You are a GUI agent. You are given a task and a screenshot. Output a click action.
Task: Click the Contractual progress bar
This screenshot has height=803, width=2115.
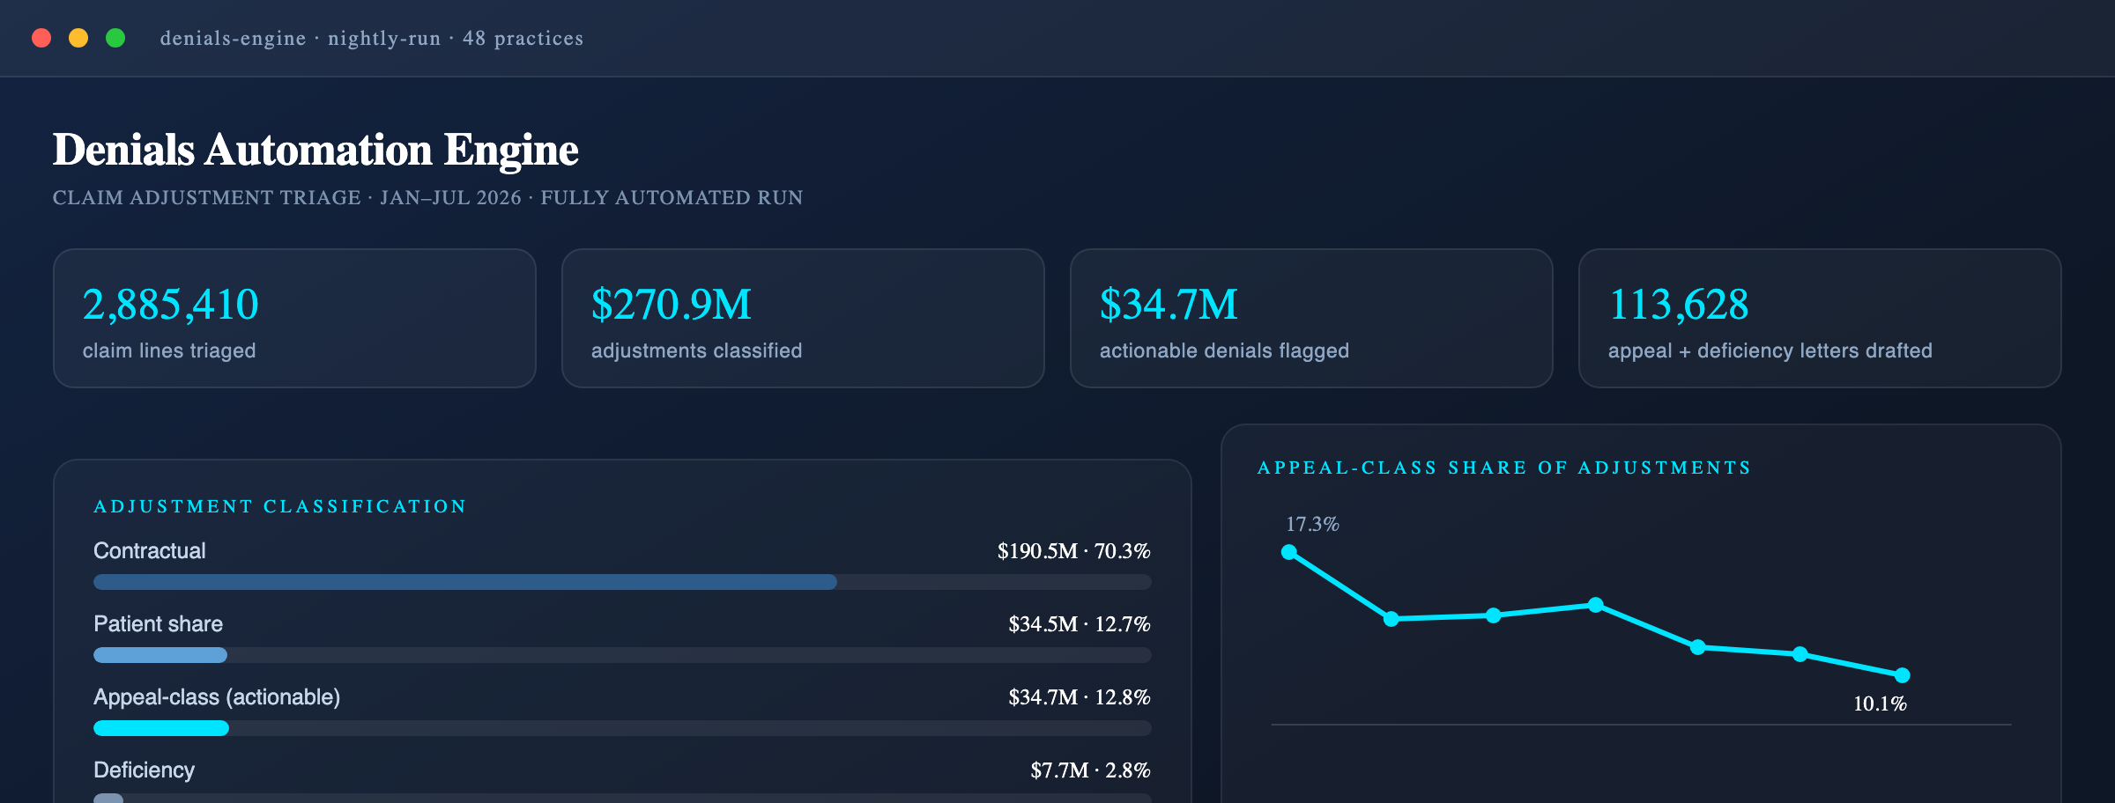coord(622,582)
